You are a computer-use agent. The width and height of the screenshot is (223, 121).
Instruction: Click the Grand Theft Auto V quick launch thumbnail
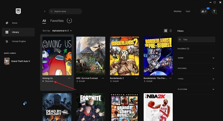click(7, 61)
